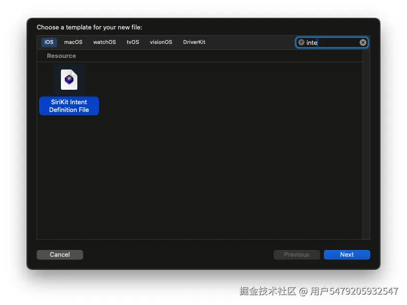Click Next to proceed with the template
Viewport: 407px width, 305px height.
[347, 254]
